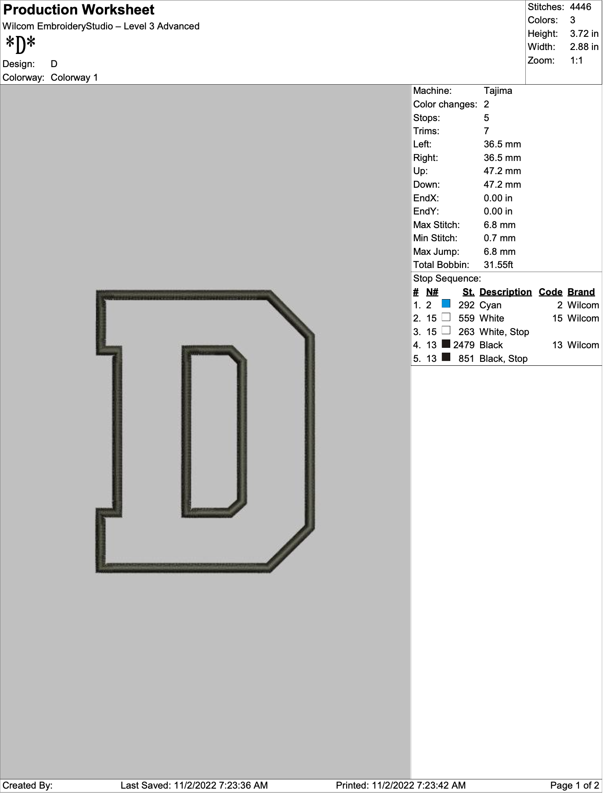Click the Up value 47.2 mm
603x793 pixels.
click(x=502, y=171)
